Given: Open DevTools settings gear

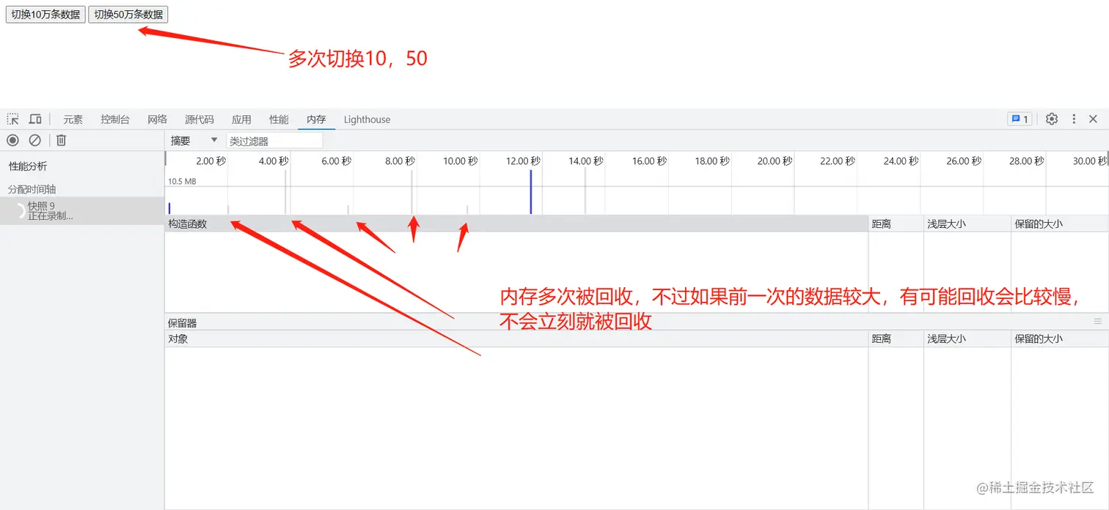Looking at the screenshot, I should [x=1052, y=119].
